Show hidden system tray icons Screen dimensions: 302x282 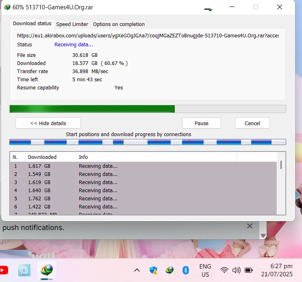[x=137, y=270]
